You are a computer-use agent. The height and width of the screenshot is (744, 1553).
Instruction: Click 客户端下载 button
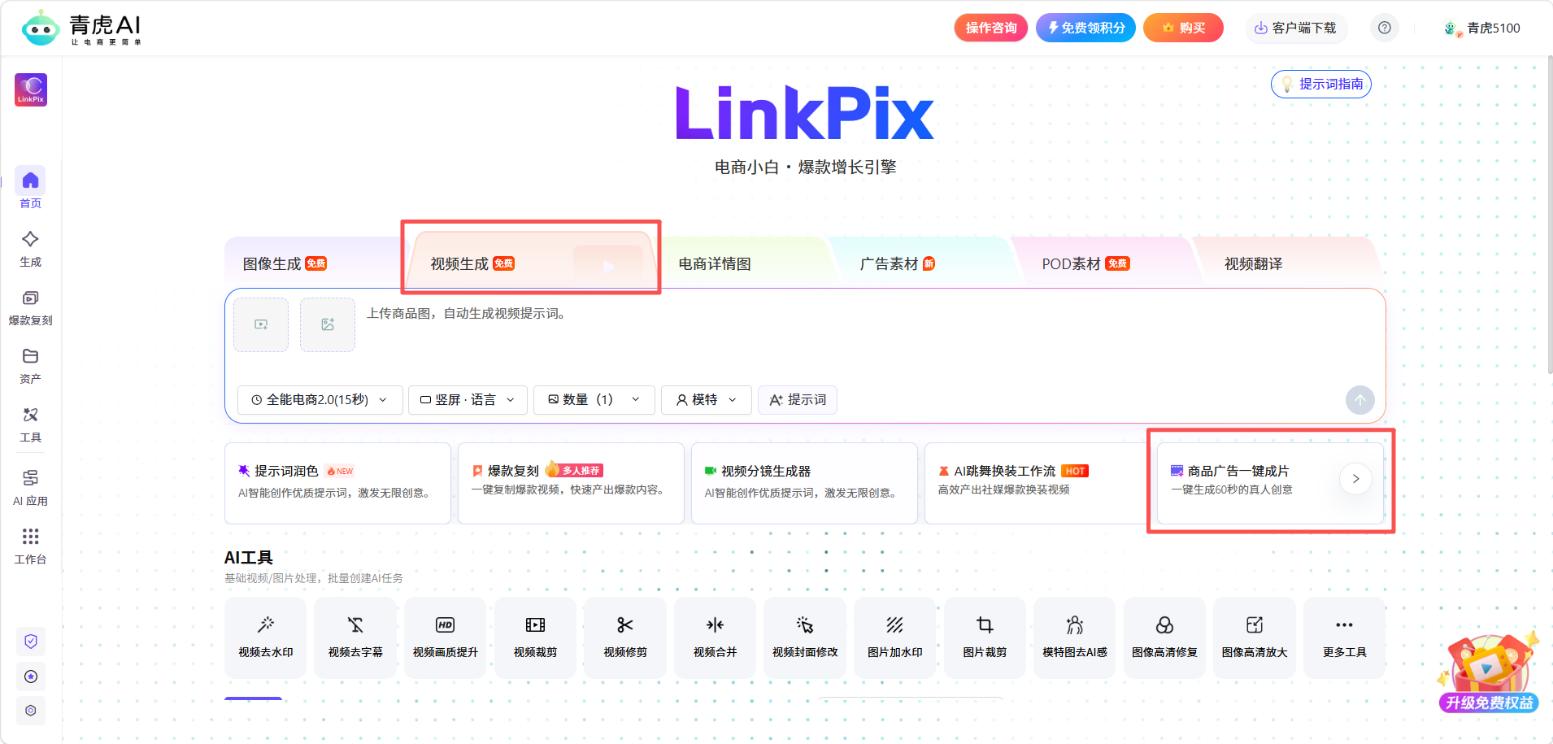(x=1296, y=28)
